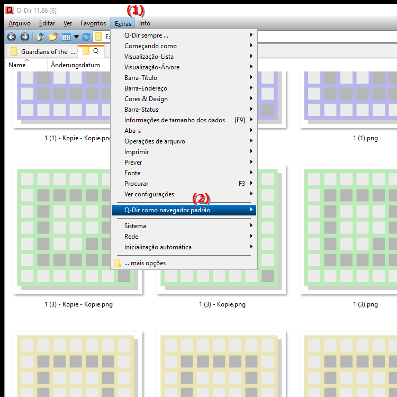This screenshot has width=397, height=397.
Task: Open Barra-Endereço submenu
Action: click(184, 88)
